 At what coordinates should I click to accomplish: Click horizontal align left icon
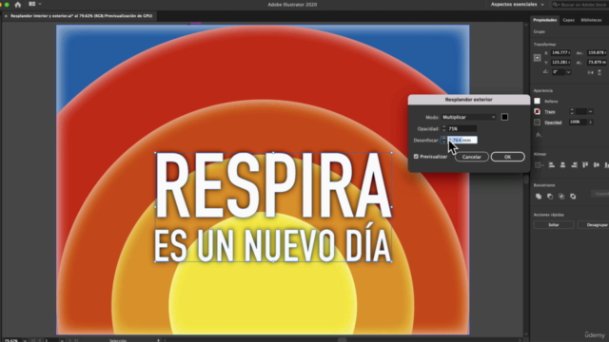point(552,165)
